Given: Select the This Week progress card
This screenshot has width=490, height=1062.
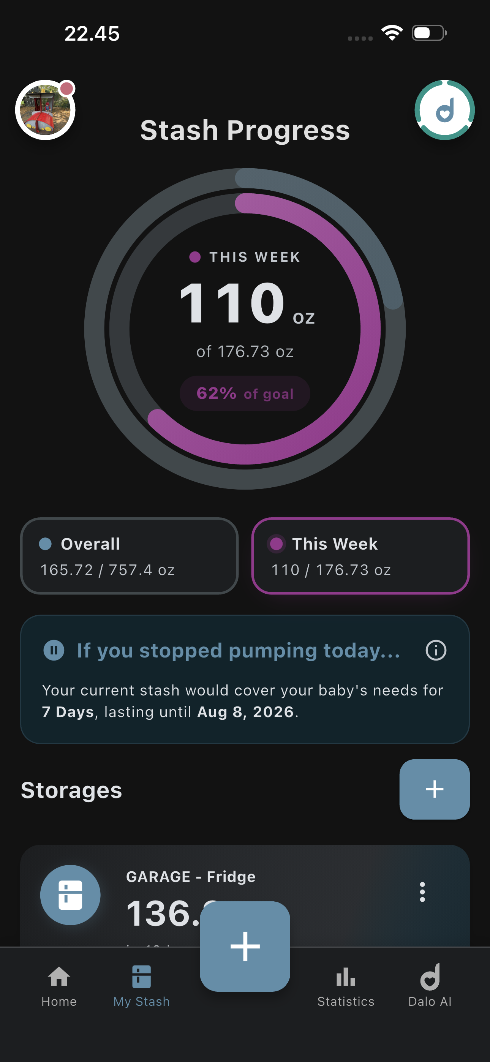Looking at the screenshot, I should coord(360,556).
